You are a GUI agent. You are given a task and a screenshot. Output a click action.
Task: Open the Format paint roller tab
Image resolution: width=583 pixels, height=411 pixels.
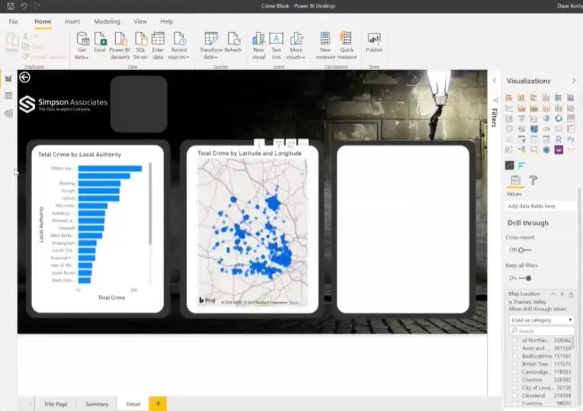pyautogui.click(x=533, y=181)
